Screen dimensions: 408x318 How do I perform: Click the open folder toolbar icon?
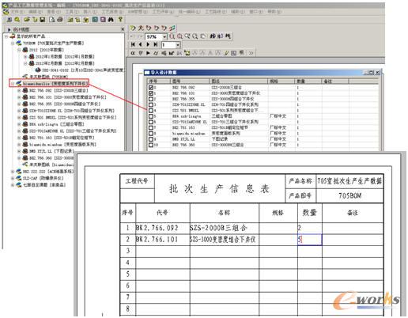[27, 20]
